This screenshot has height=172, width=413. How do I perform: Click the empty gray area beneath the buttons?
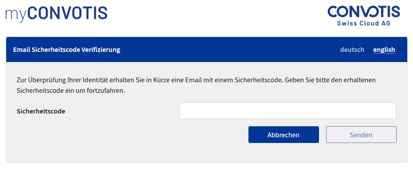[x=206, y=153]
